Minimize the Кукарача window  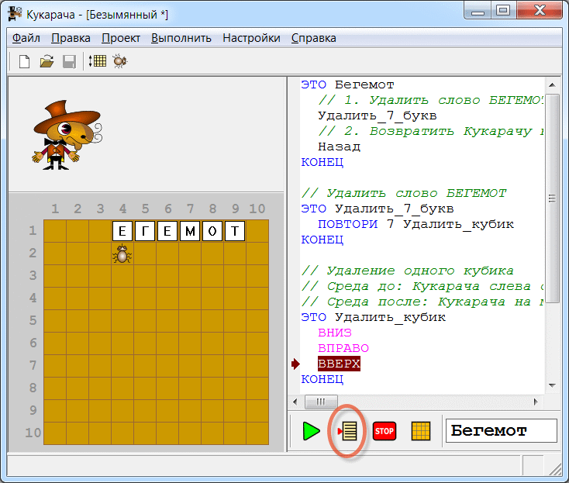click(x=478, y=11)
